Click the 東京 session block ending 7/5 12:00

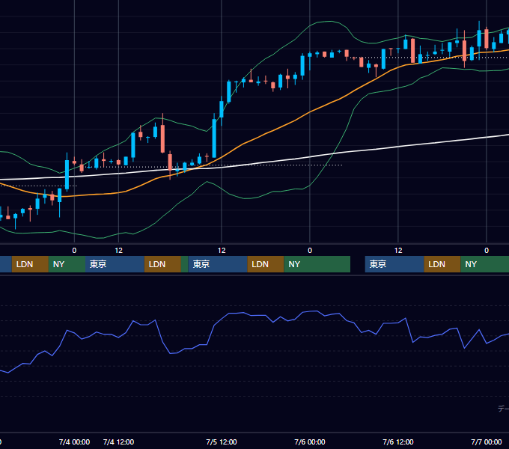(218, 264)
